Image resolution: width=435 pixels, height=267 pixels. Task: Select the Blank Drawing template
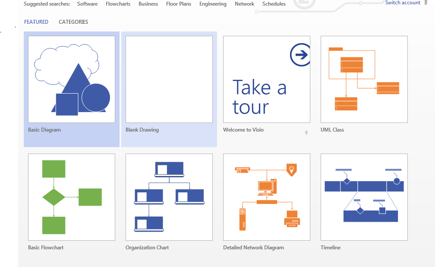tap(169, 79)
